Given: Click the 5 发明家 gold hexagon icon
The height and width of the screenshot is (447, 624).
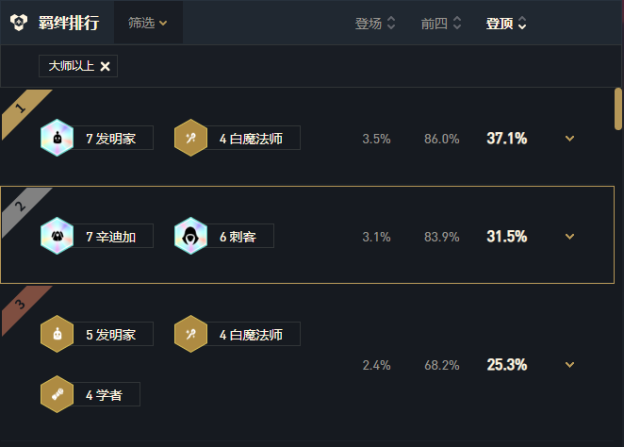Looking at the screenshot, I should pos(57,334).
